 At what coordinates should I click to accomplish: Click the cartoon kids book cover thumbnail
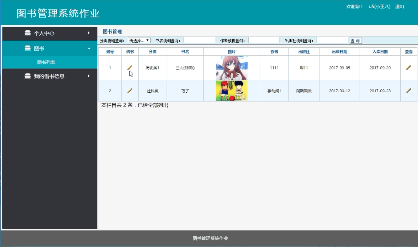click(232, 91)
